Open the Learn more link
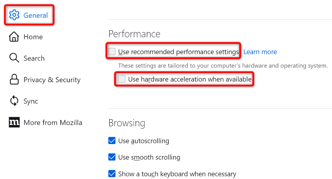Viewport: 332px width, 179px height. click(260, 52)
